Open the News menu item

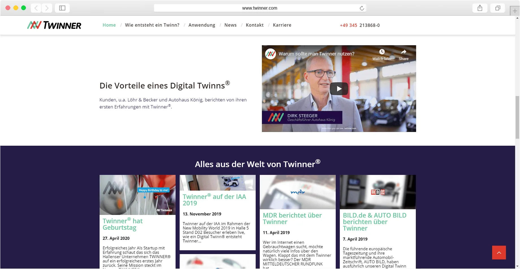230,25
